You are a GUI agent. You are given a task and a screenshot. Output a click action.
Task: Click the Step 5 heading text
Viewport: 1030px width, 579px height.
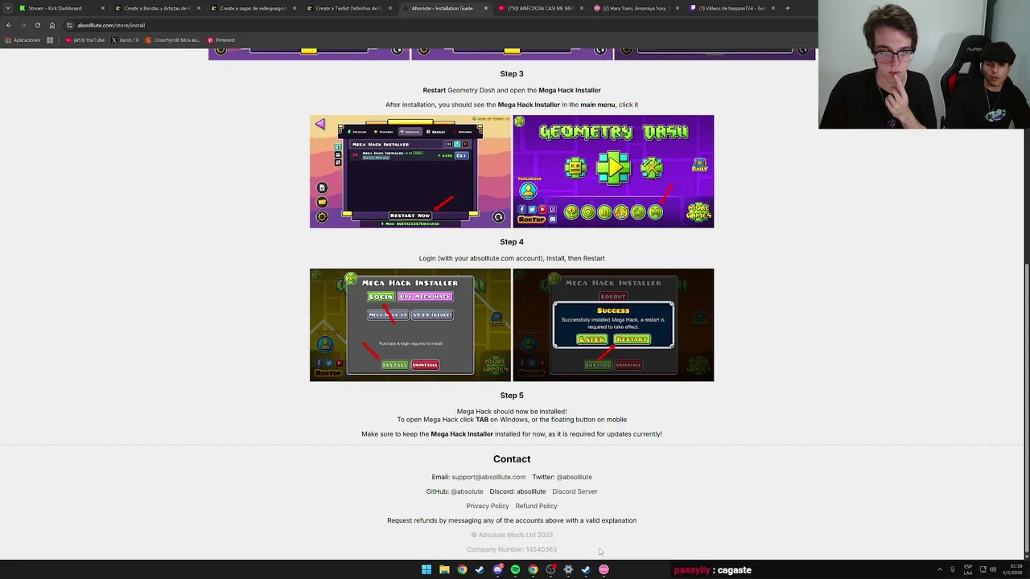click(x=512, y=396)
